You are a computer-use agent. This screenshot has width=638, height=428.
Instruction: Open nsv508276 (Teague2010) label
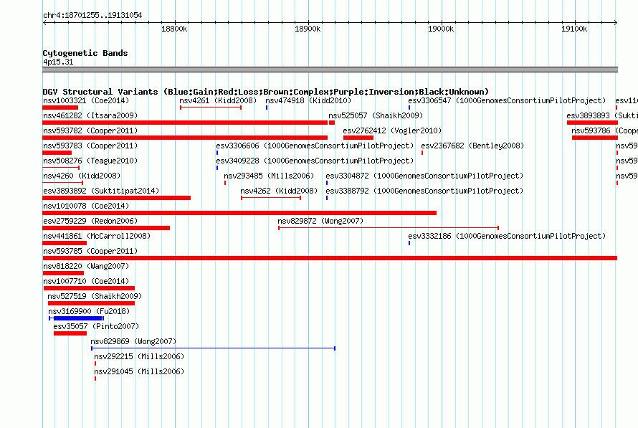tap(90, 161)
